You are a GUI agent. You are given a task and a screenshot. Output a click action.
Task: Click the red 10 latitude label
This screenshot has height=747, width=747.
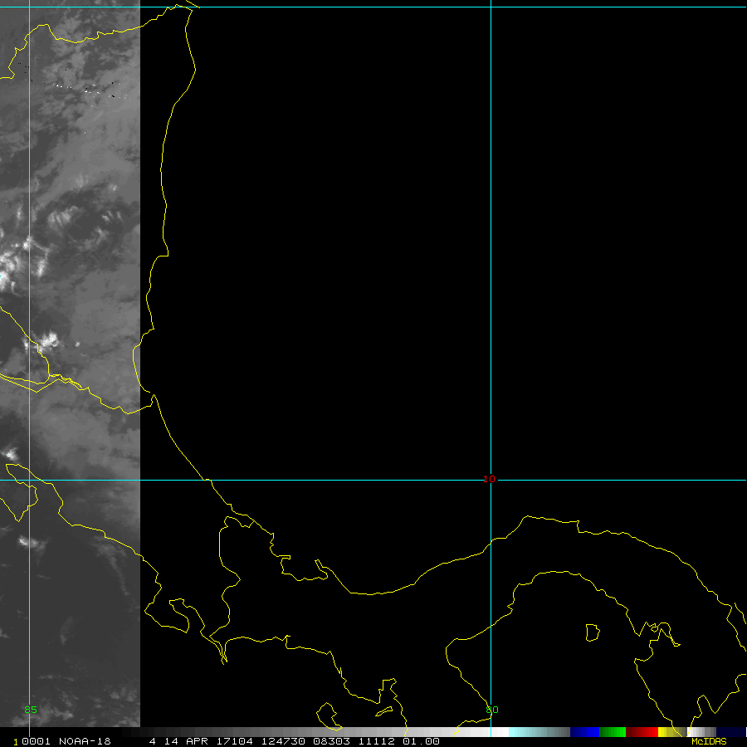pos(489,479)
